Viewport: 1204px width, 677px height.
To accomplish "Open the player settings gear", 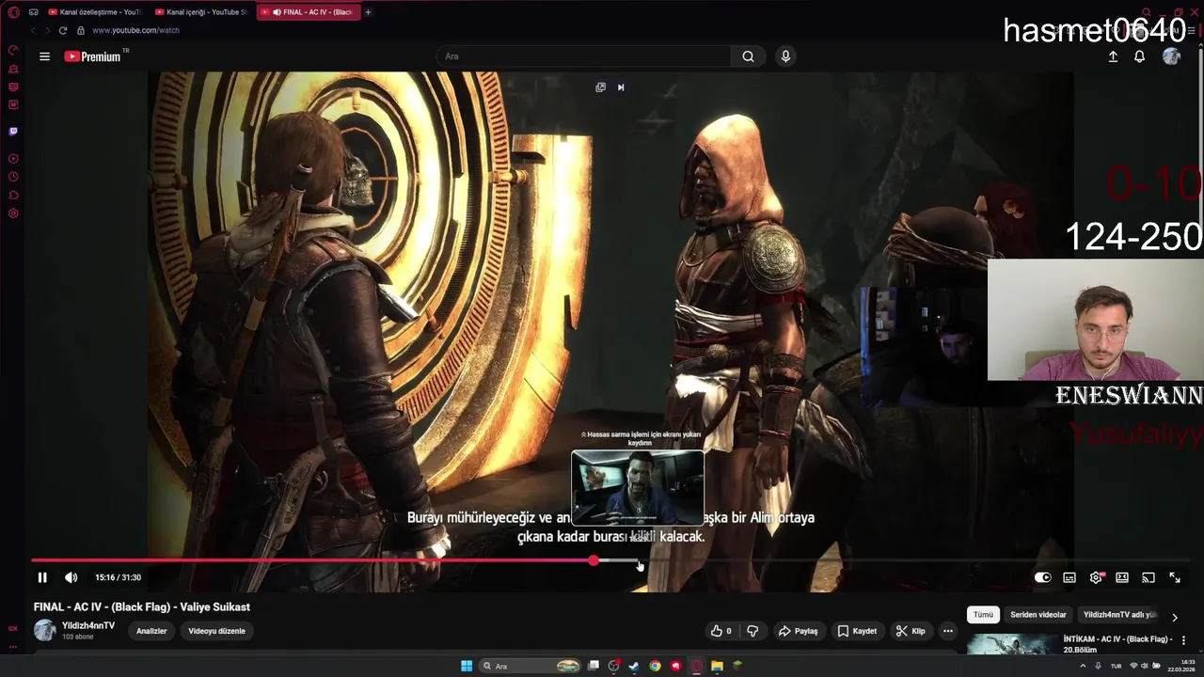I will [1096, 577].
